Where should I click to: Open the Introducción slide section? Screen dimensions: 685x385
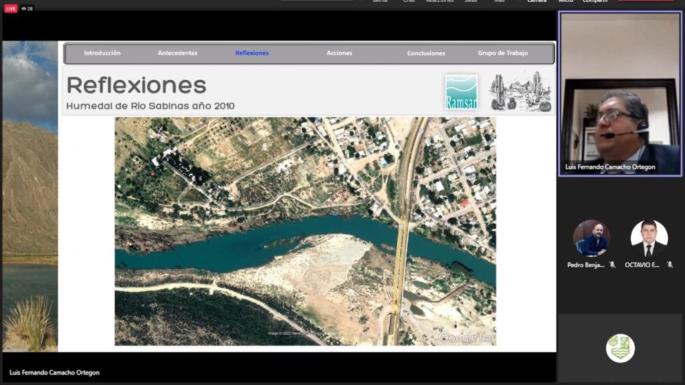pos(102,53)
